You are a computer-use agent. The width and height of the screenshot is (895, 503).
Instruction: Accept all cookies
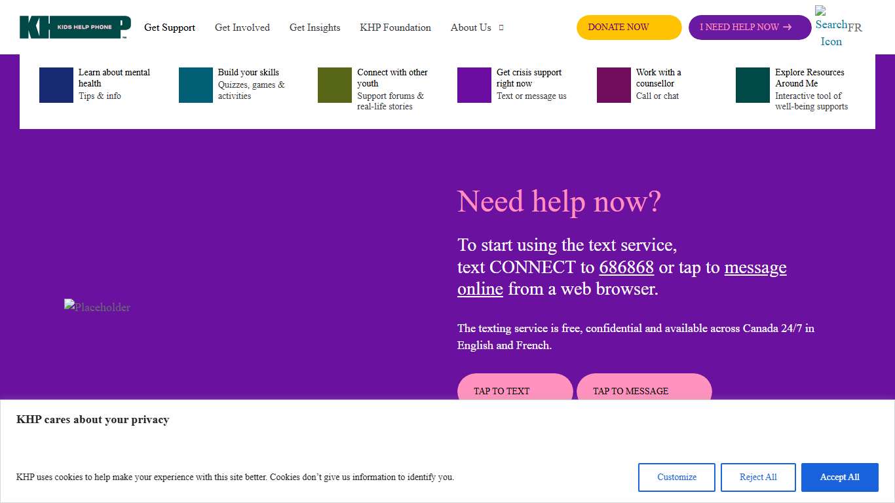(839, 477)
